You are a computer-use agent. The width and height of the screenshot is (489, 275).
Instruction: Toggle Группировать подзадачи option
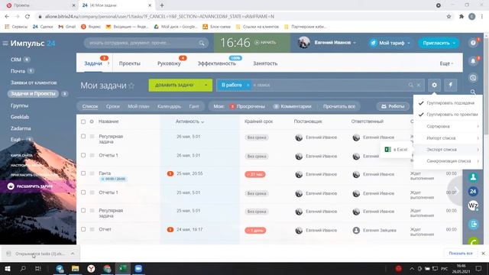(x=448, y=103)
